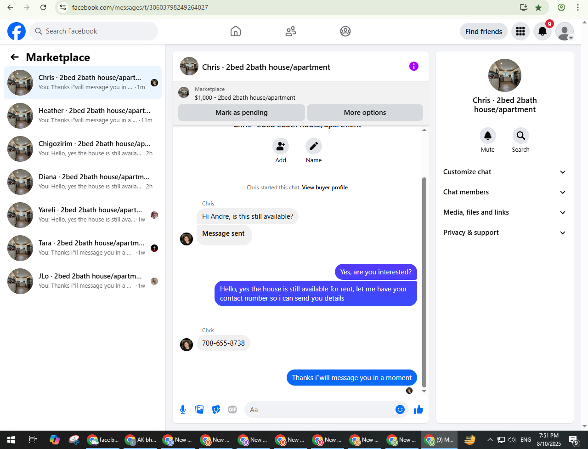588x449 pixels.
Task: Mark the listing as pending
Action: [x=242, y=113]
